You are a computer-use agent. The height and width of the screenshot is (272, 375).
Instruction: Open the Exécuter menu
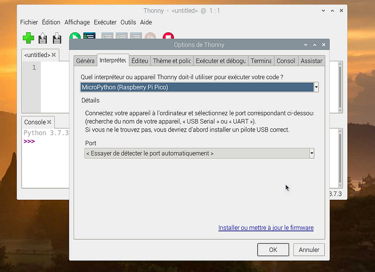(x=105, y=22)
